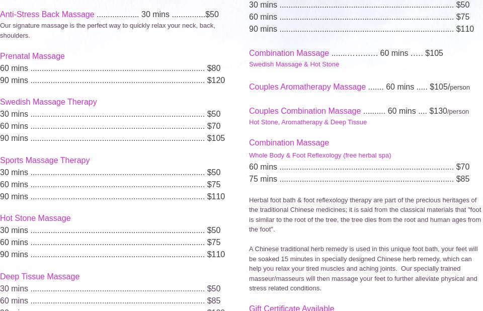Click the Prenatal 90 mins $120 price row

[112, 81]
